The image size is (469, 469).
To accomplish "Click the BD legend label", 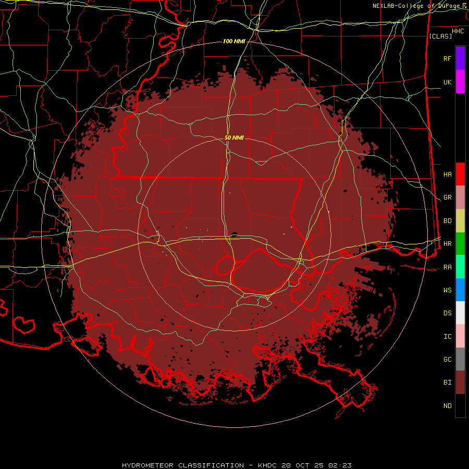I will 447,221.
